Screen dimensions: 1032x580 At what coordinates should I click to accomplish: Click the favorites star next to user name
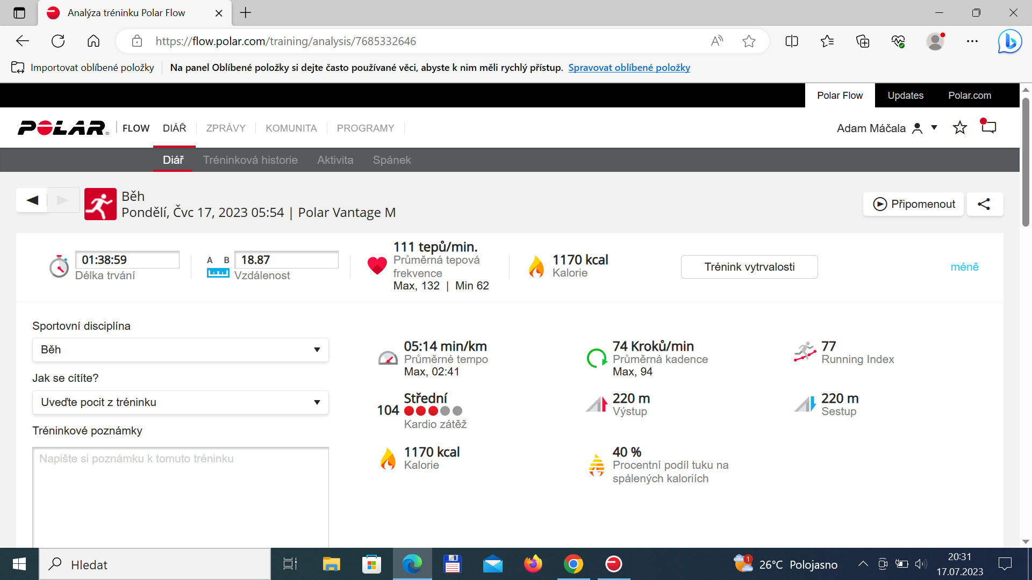959,128
